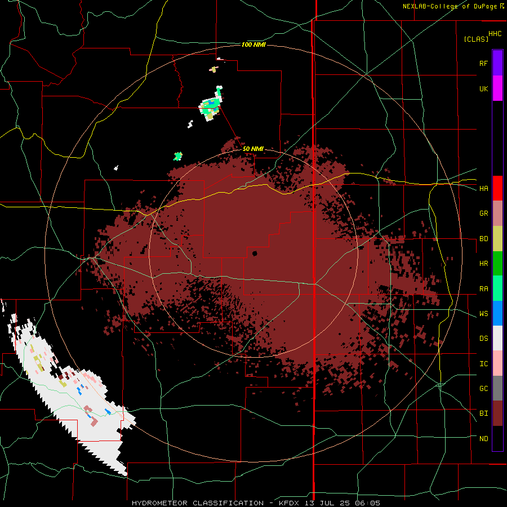
Task: Click the GR legend label
Action: [x=483, y=214]
